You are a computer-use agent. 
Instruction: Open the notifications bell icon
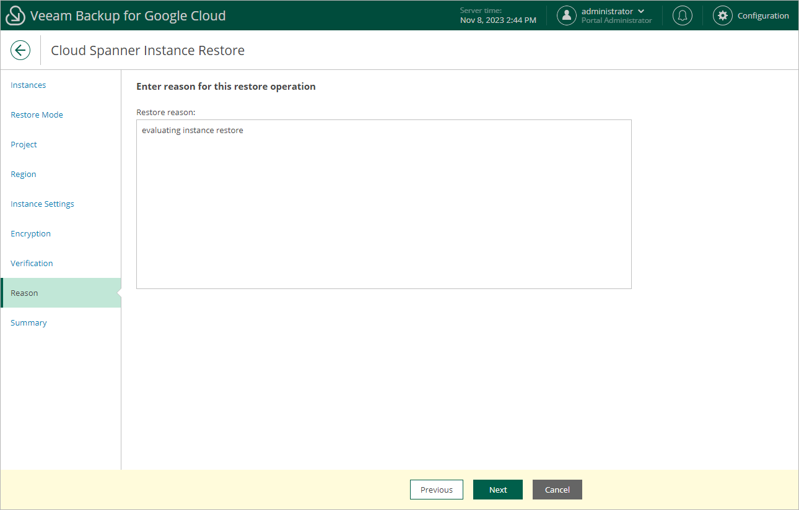coord(683,15)
